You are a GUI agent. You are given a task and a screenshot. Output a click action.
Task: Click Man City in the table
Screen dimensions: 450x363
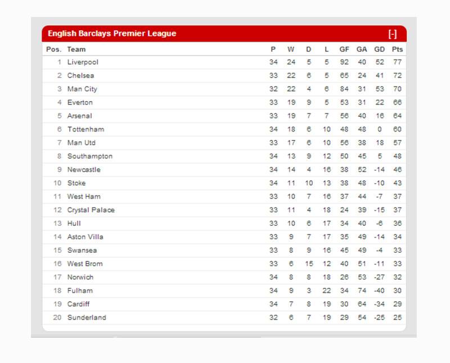tap(82, 89)
